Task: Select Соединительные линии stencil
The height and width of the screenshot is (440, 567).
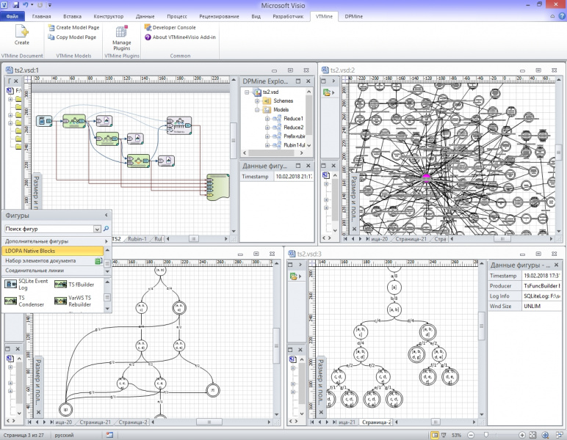Action: click(53, 271)
